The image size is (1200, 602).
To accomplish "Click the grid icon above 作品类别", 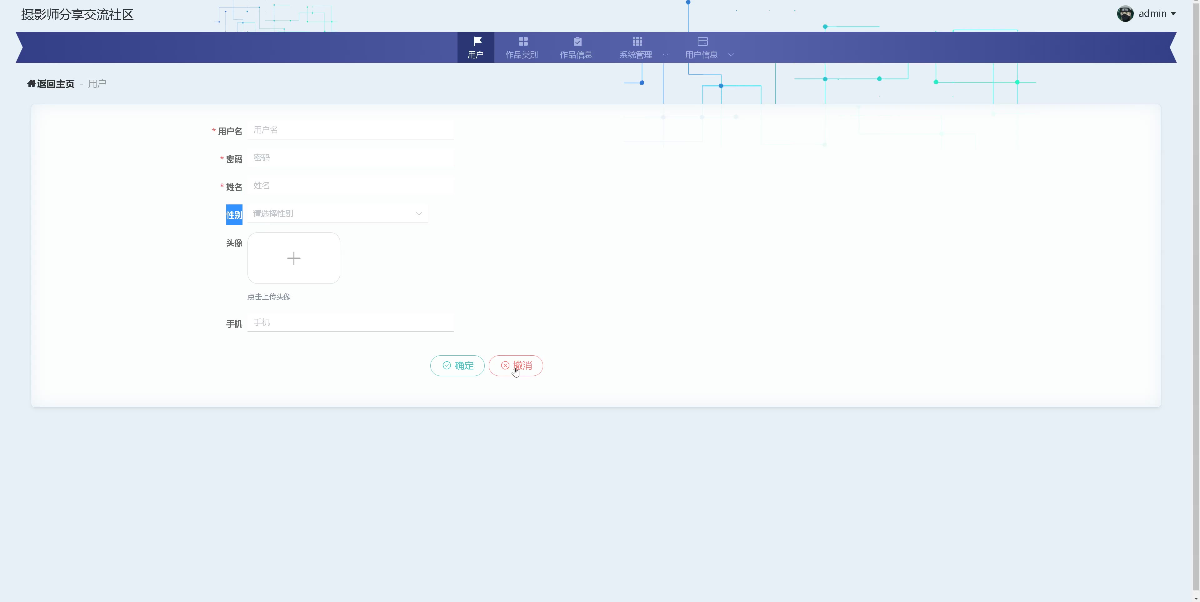I will tap(523, 41).
